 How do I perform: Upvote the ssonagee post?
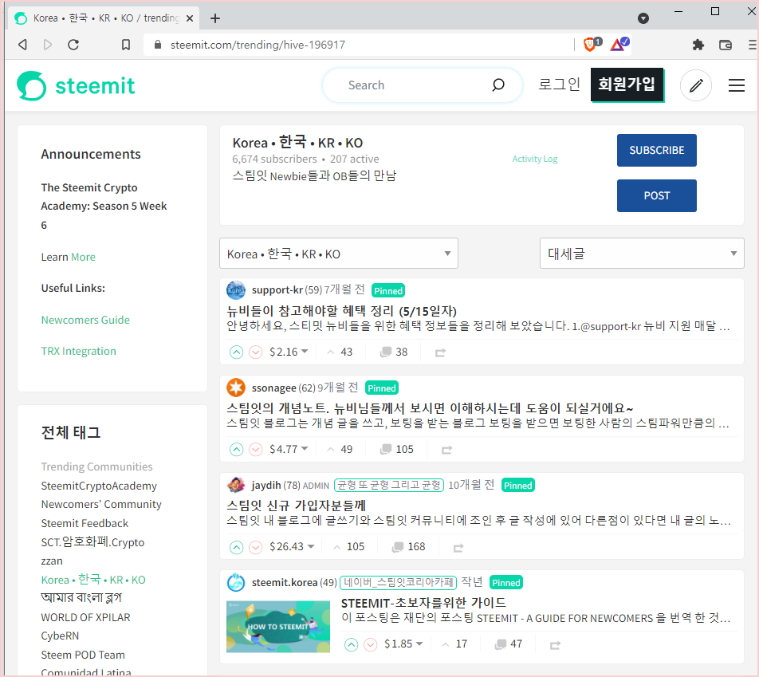[x=236, y=450]
